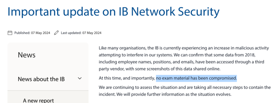Click the calendar icon beside Published date
The image size is (274, 103).
pos(10,33)
